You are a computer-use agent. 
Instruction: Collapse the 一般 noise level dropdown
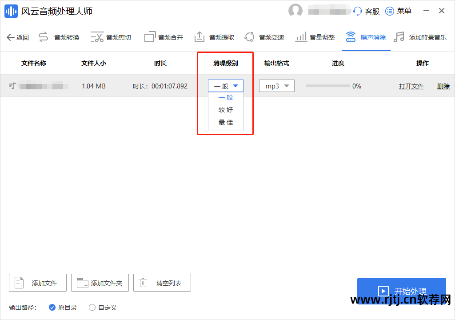(x=225, y=86)
